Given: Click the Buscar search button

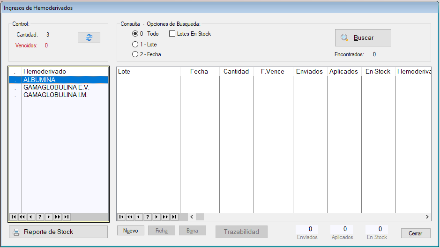Looking at the screenshot, I should [363, 38].
